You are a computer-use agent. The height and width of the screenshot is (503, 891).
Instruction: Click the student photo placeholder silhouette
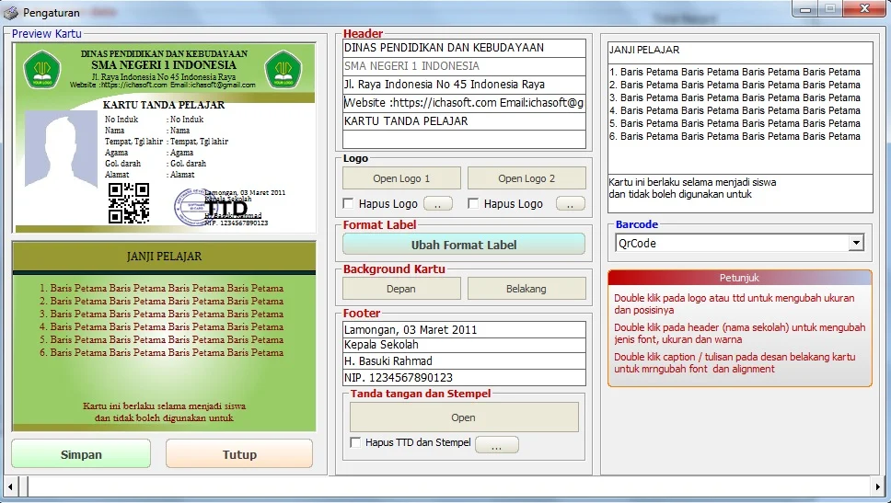[x=62, y=149]
